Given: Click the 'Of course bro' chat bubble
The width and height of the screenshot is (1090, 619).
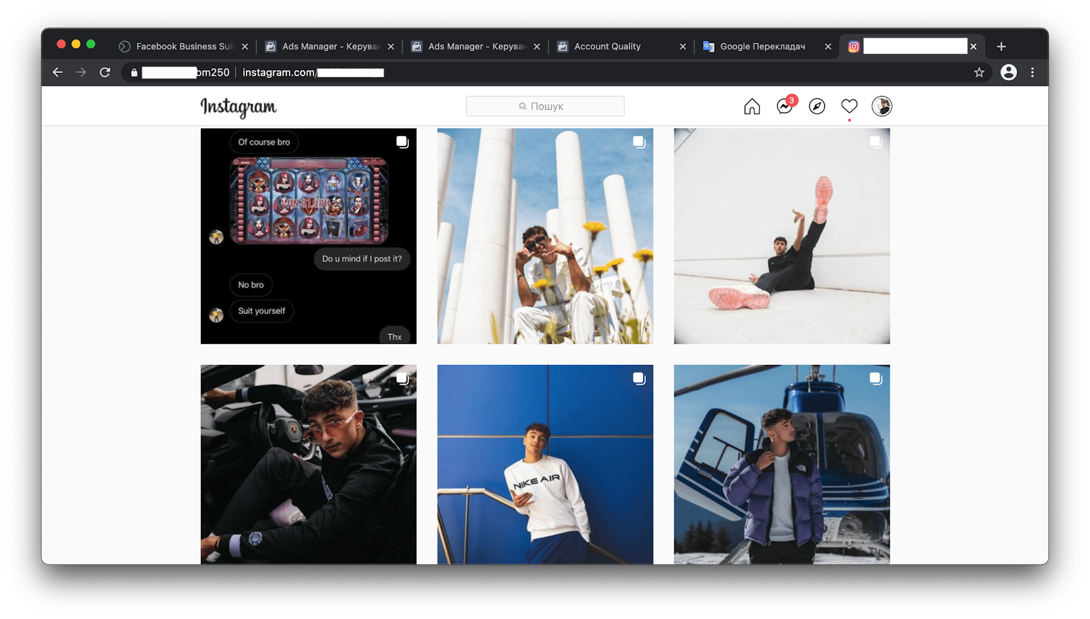Looking at the screenshot, I should point(264,142).
